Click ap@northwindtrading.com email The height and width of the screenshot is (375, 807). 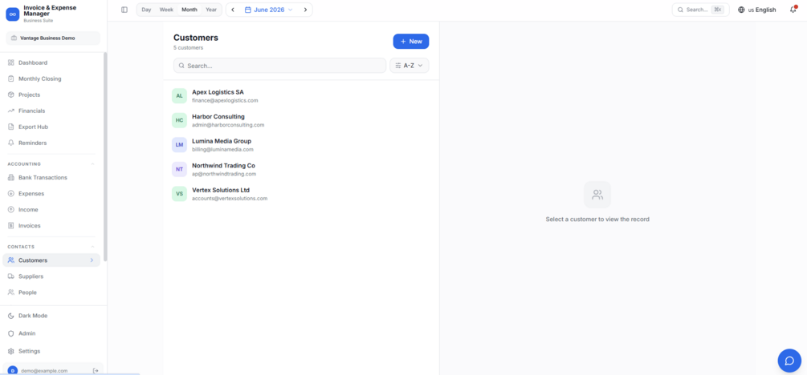pos(224,174)
